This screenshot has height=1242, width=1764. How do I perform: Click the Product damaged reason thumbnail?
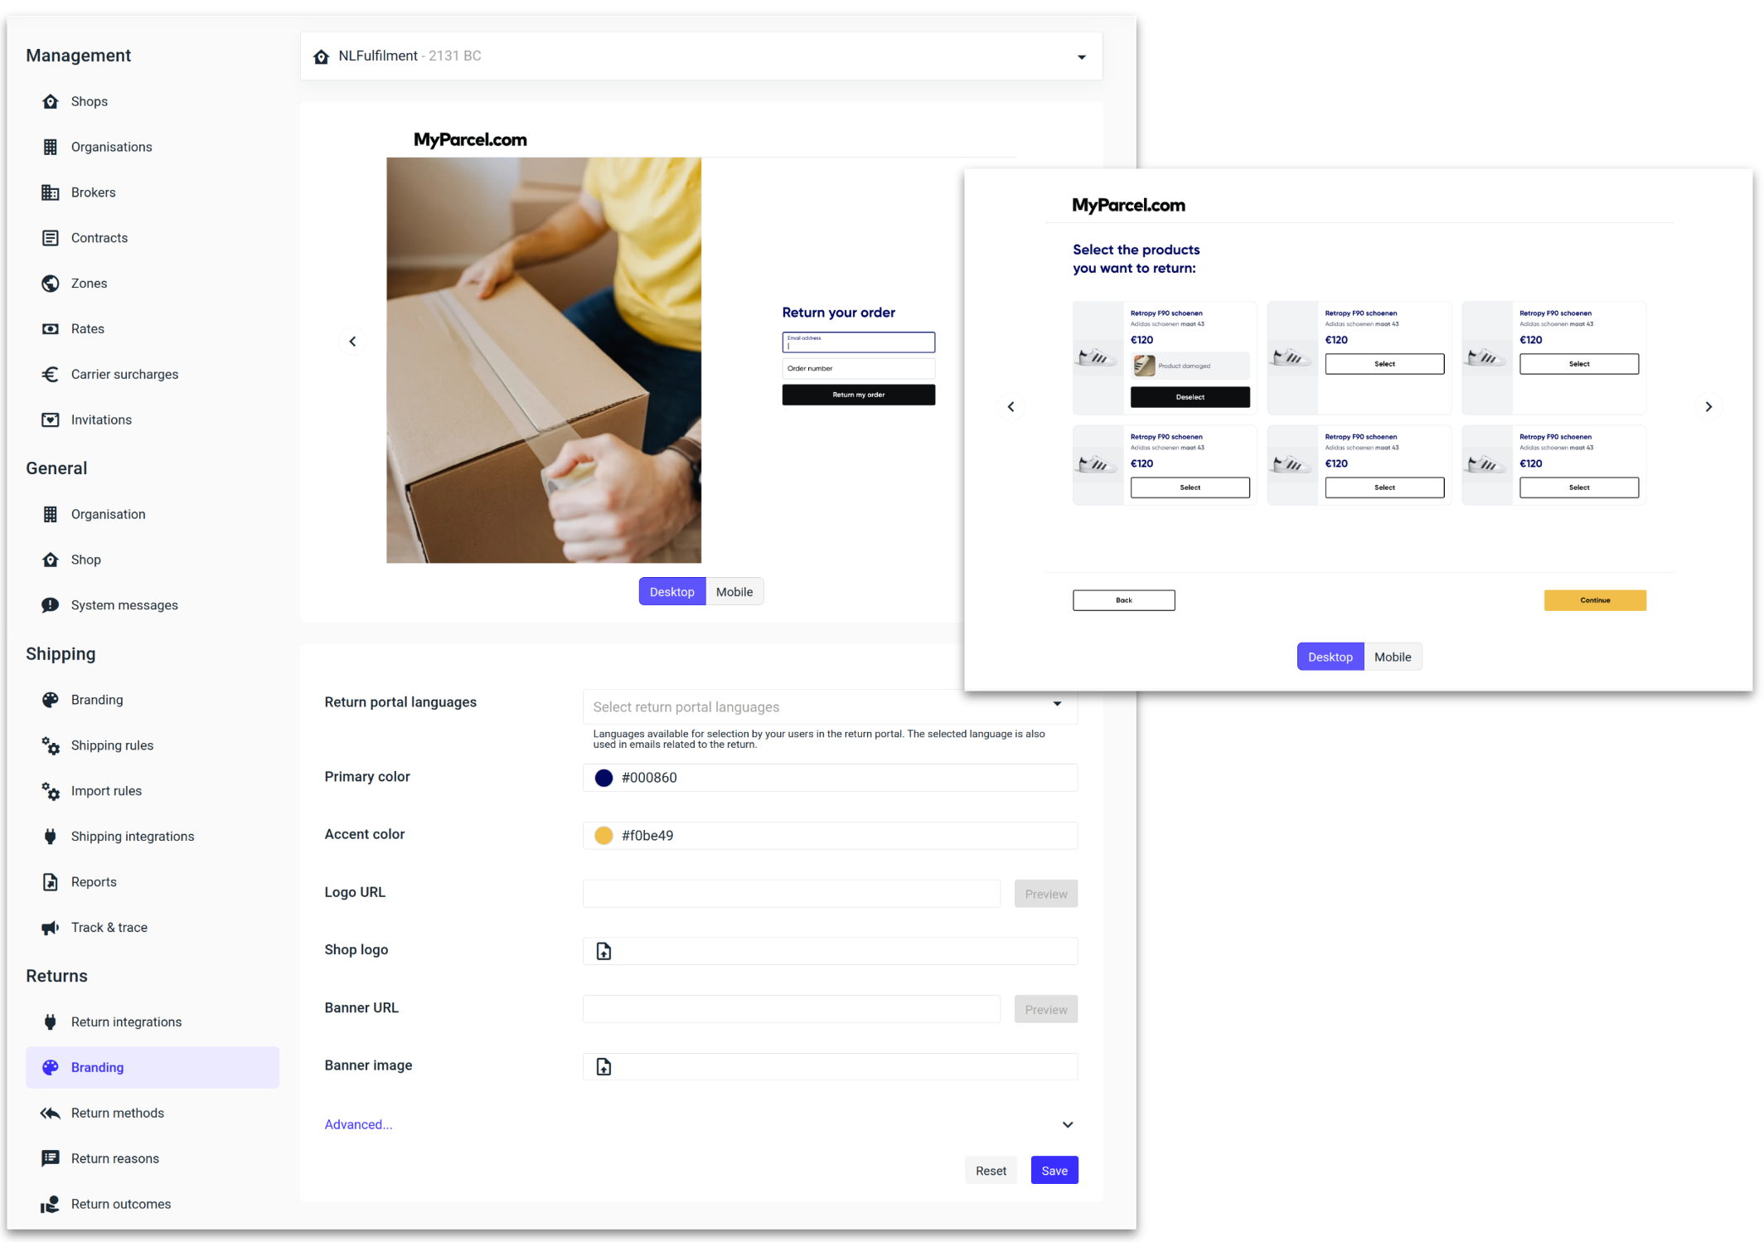click(x=1145, y=366)
